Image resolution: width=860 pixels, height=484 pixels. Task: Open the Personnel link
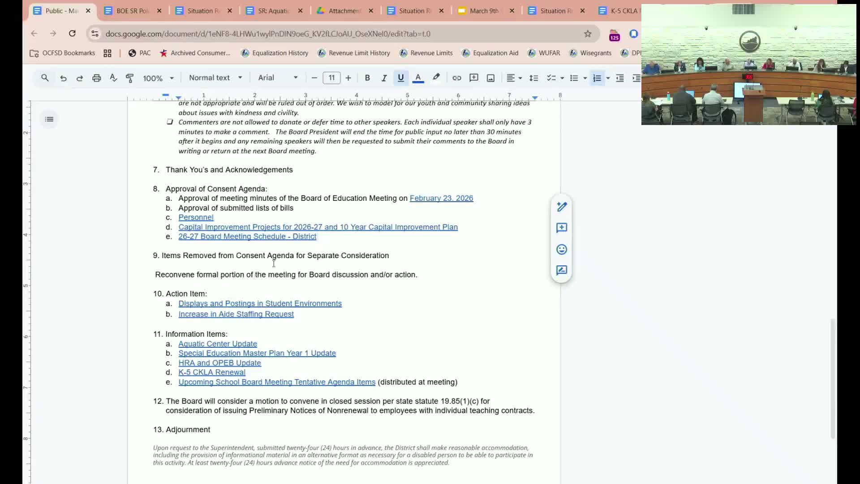196,217
